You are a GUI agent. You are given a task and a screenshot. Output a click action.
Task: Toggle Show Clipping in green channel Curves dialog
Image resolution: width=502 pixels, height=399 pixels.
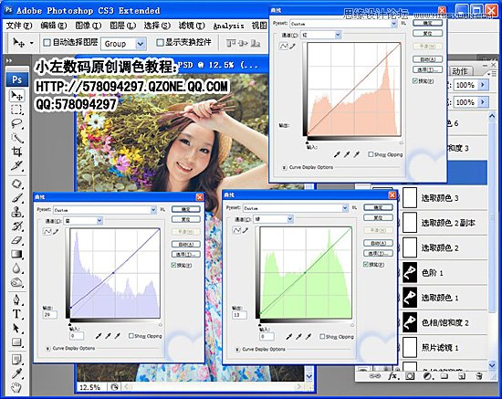coord(322,336)
